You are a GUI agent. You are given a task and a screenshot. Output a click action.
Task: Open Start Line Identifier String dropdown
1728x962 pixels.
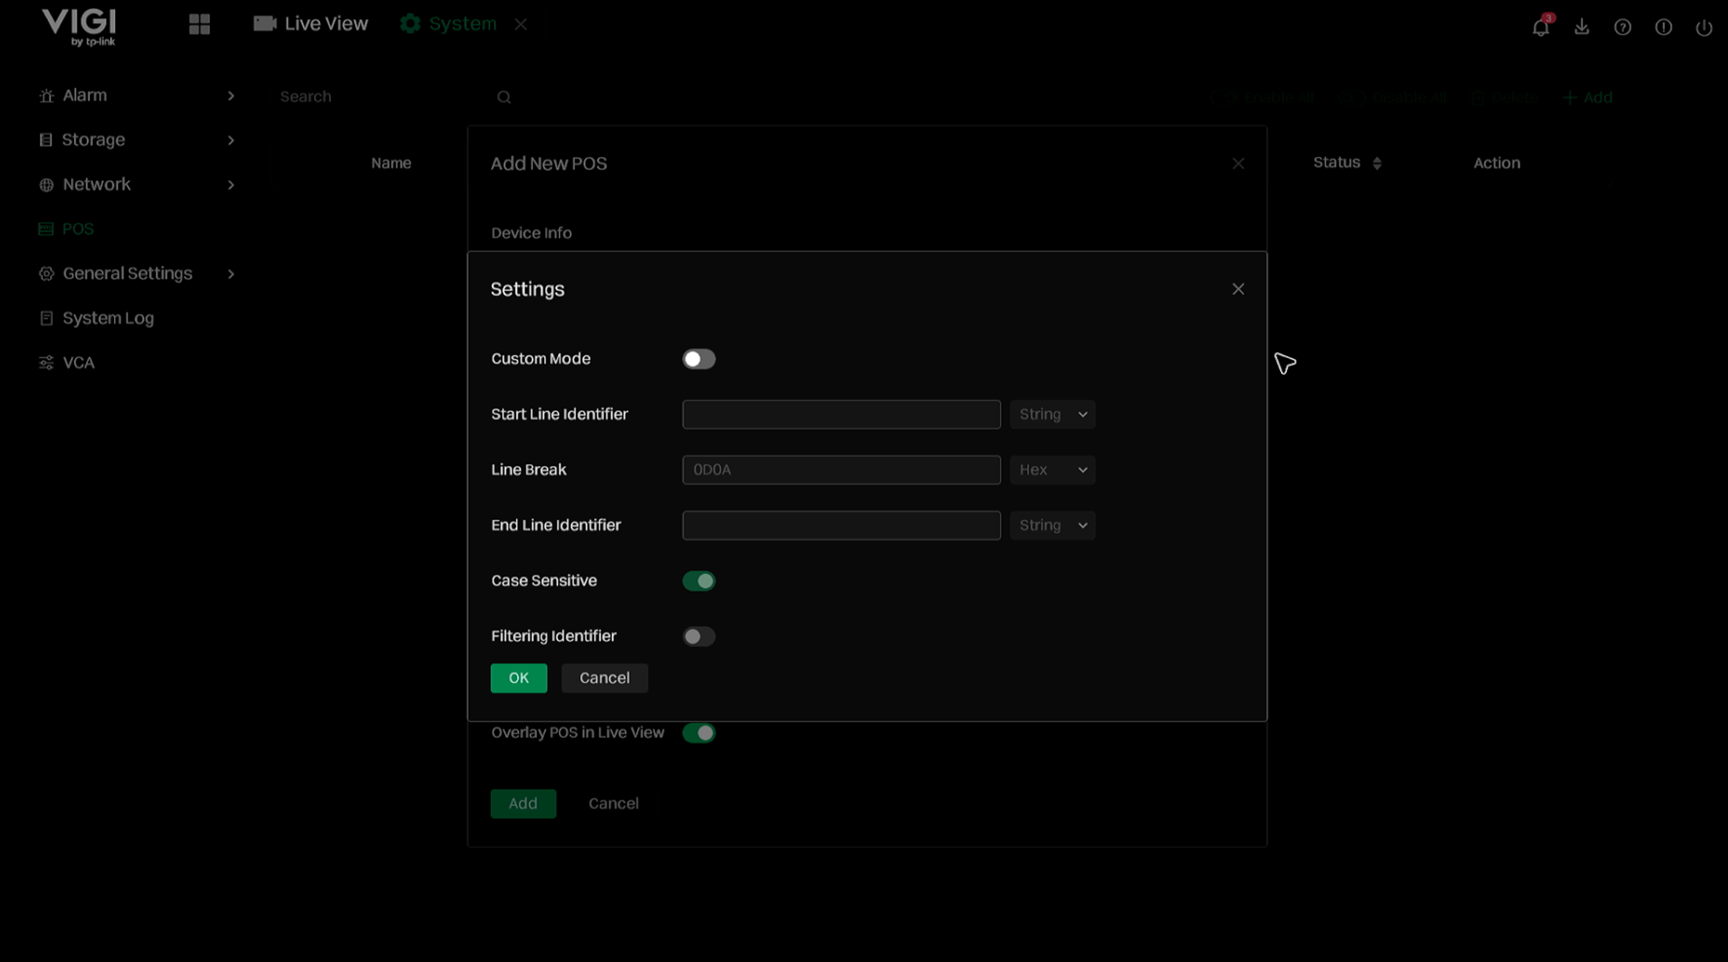(1052, 414)
